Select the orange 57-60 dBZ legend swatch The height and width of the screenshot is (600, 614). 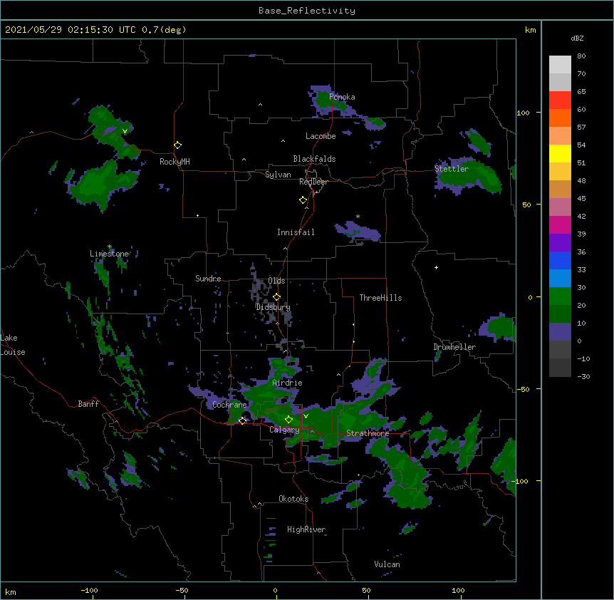coord(560,118)
